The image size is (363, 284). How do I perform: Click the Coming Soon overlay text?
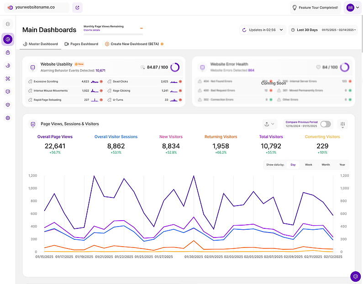pos(274,83)
